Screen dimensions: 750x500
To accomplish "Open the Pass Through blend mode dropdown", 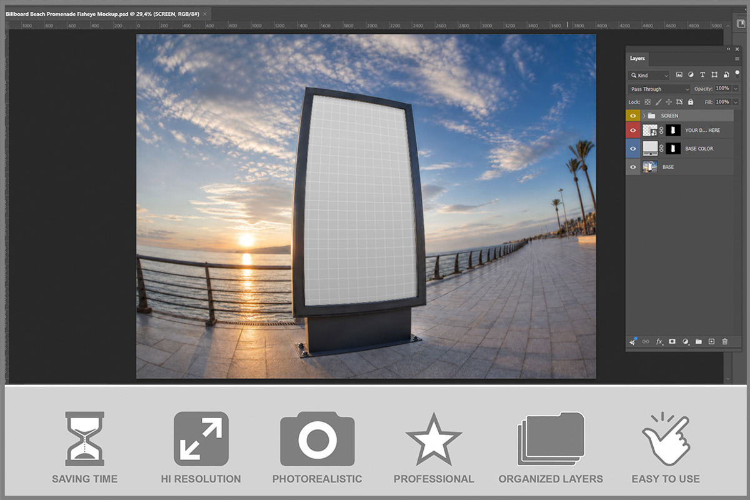I will coord(659,89).
